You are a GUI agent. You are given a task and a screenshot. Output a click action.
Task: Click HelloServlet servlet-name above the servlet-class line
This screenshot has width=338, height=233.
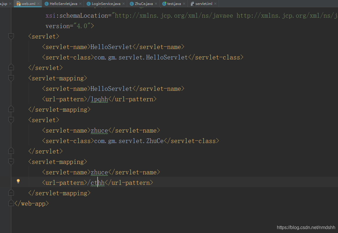pyautogui.click(x=111, y=47)
